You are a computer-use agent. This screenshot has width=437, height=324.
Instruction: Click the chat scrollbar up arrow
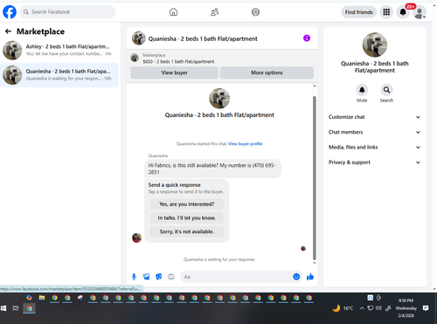click(315, 86)
